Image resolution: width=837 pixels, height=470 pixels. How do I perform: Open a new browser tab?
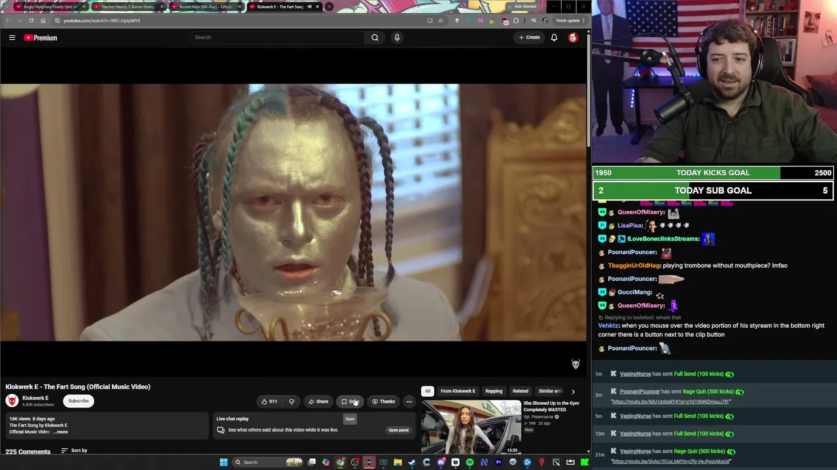pyautogui.click(x=329, y=7)
